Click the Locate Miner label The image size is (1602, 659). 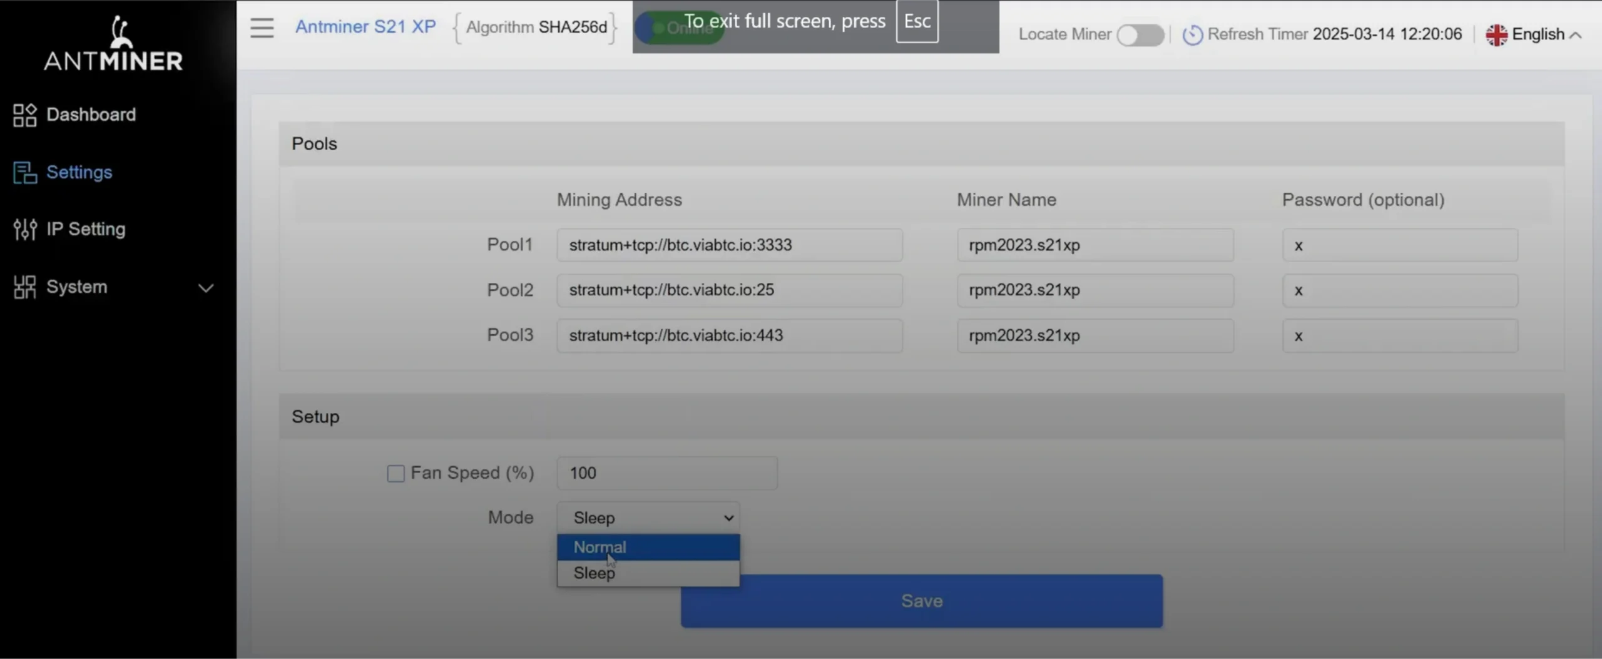[x=1065, y=34]
